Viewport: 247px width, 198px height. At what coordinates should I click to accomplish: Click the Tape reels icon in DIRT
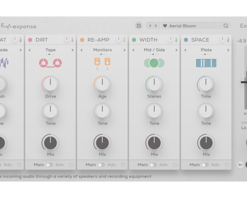(50, 63)
